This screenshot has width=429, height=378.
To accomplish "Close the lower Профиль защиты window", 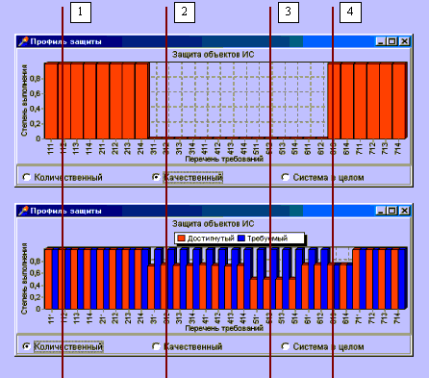I will point(405,211).
